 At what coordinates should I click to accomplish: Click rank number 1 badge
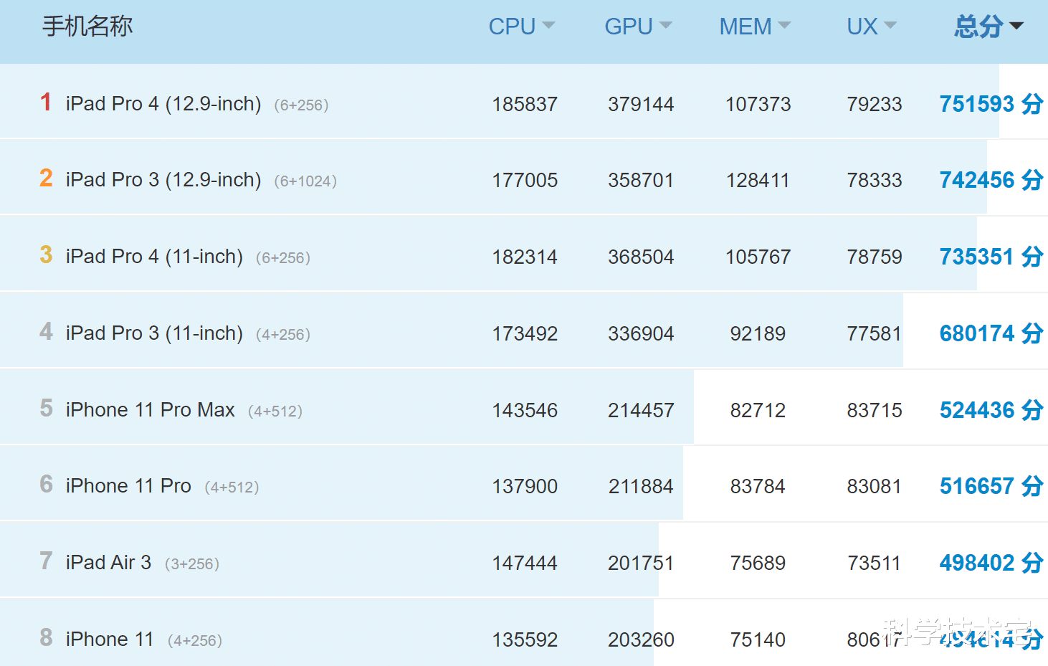click(x=46, y=102)
